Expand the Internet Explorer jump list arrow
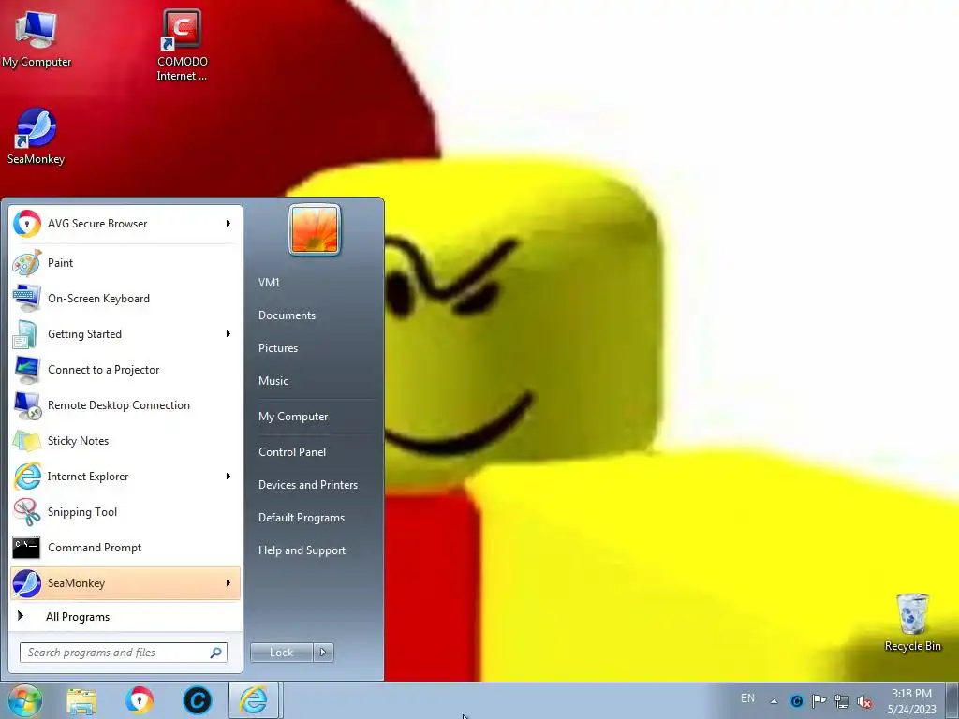This screenshot has height=719, width=959. click(229, 477)
